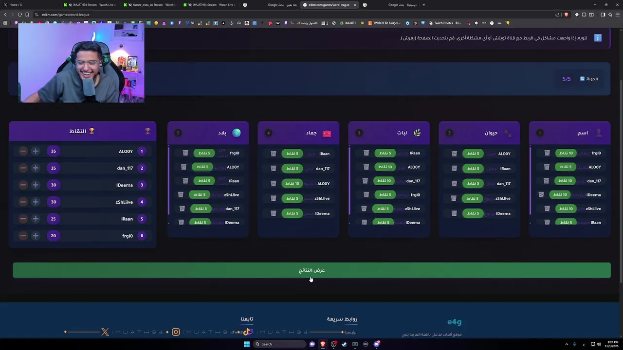Viewport: 623px width, 350px height.
Task: Click ALO0Y's 10 نقاط badge in جماد column
Action: (292, 184)
